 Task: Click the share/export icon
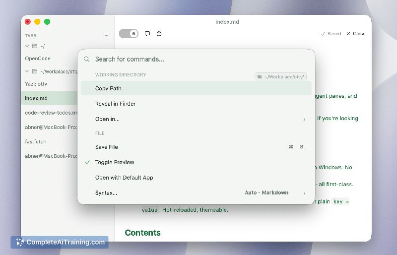[x=159, y=33]
